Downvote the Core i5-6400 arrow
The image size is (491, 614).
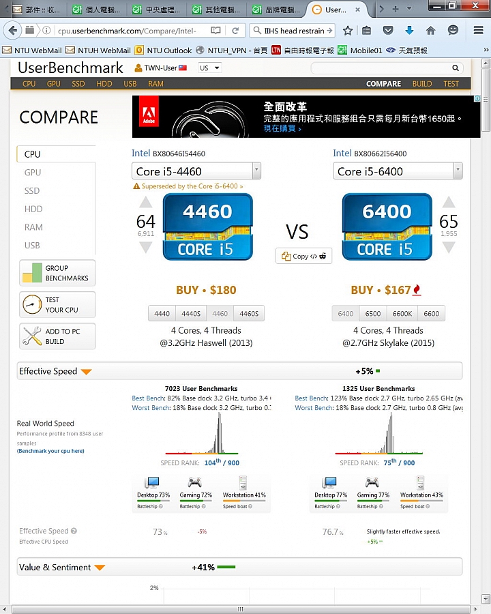[449, 248]
